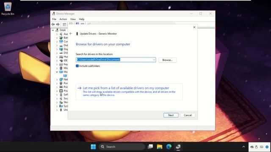Click Device Manager back arrow toolbar icon
The height and width of the screenshot is (152, 271).
click(53, 24)
